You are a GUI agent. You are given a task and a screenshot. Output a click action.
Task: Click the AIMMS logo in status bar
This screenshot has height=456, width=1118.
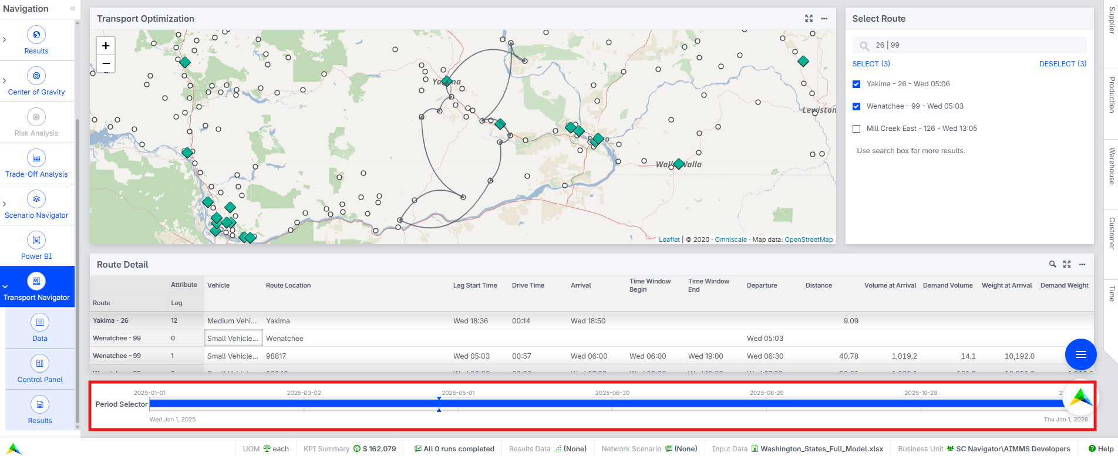point(14,448)
